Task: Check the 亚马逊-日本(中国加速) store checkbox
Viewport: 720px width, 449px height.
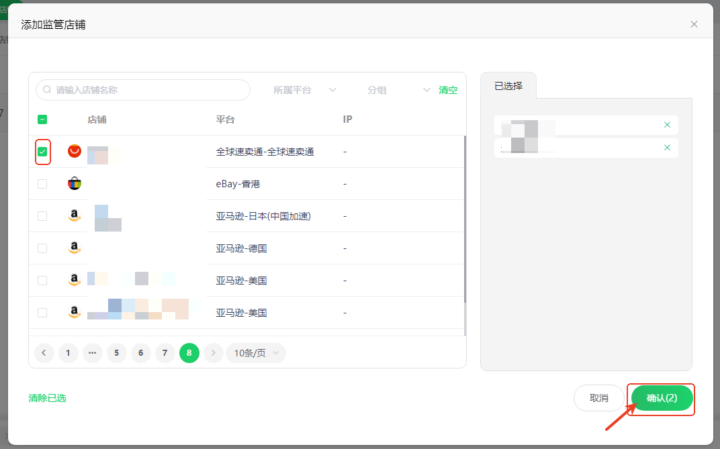Action: point(42,216)
